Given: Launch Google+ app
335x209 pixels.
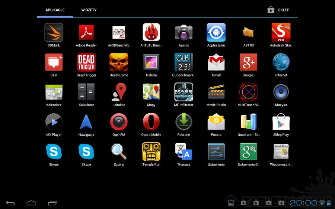Looking at the screenshot, I should click(249, 62).
